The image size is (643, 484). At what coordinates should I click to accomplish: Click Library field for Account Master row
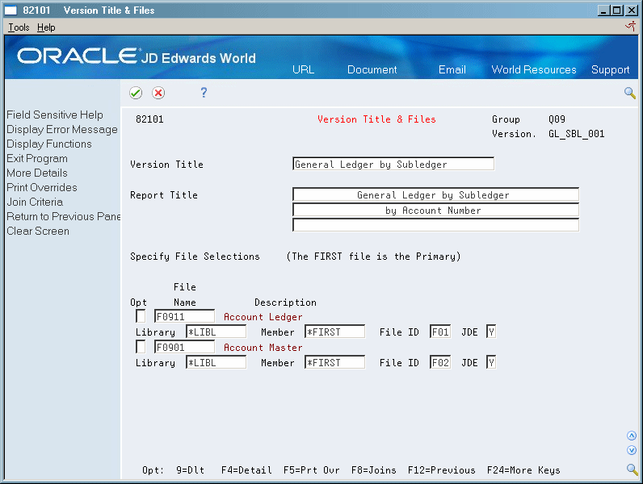click(x=216, y=362)
